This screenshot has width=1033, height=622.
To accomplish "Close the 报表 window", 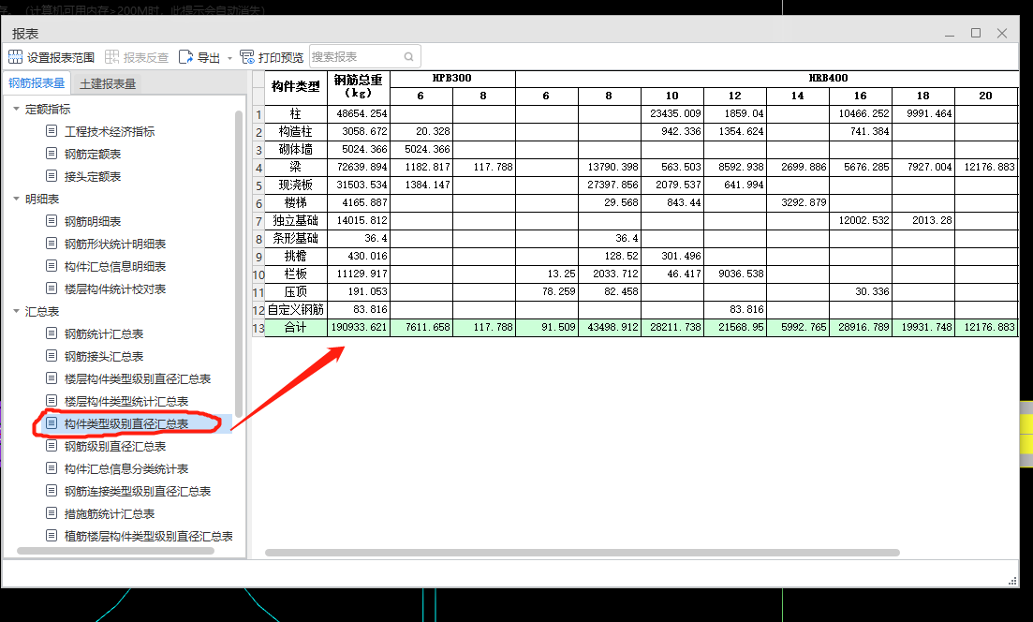I will 1002,33.
